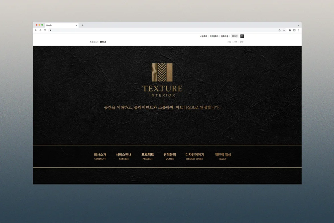Click the 로그인 login button

[235, 36]
